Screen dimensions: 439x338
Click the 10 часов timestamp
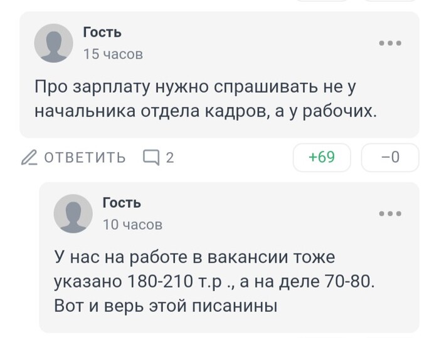tap(132, 224)
